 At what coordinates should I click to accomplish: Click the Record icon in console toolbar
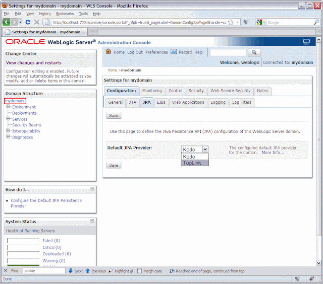pos(174,52)
